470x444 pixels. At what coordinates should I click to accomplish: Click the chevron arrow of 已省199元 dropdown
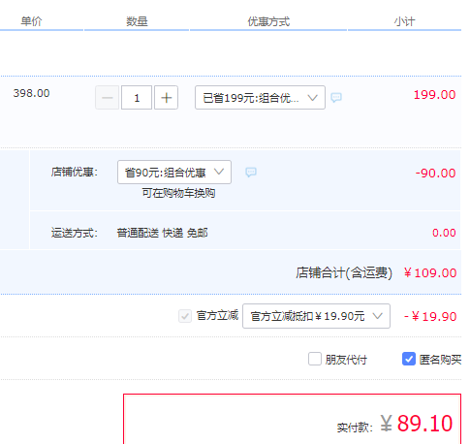coord(312,98)
